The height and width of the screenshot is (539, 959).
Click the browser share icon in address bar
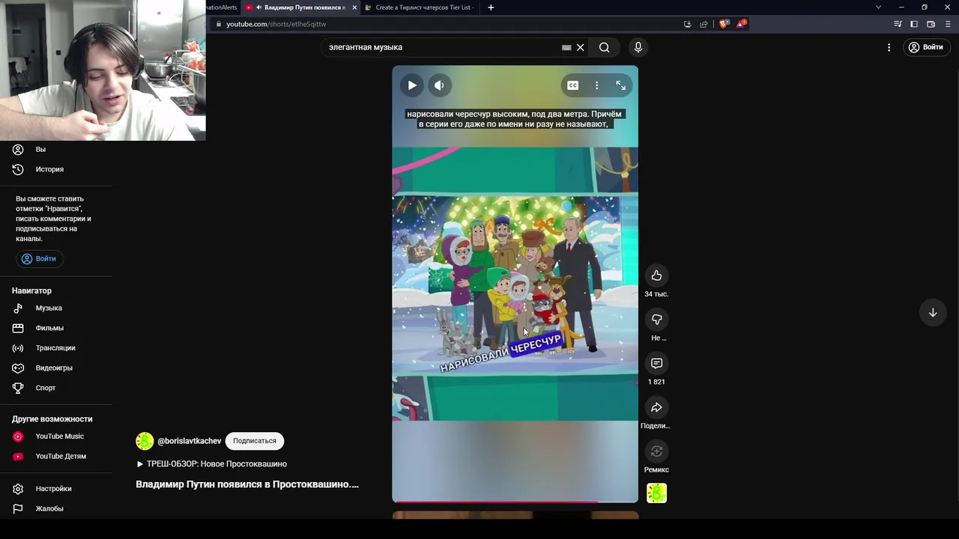tap(704, 24)
